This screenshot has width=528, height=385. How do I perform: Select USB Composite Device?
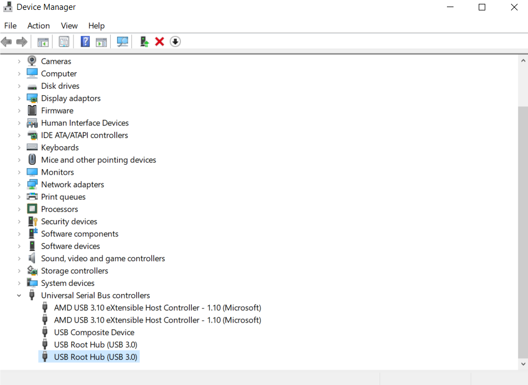94,332
